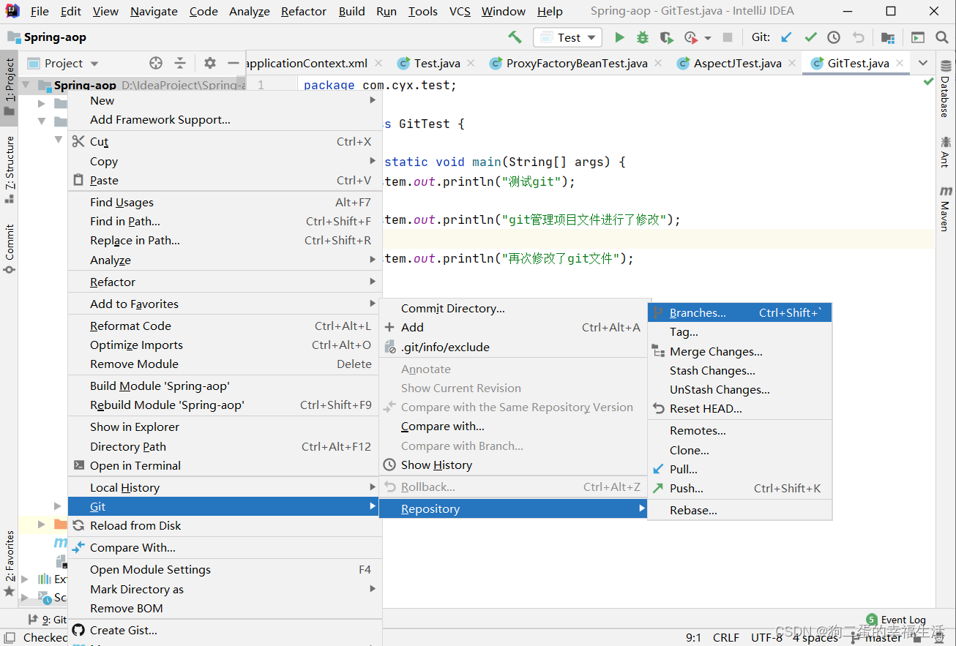Screen dimensions: 956x646
Task: Open the Refactor menu in the menu bar
Action: [x=304, y=11]
